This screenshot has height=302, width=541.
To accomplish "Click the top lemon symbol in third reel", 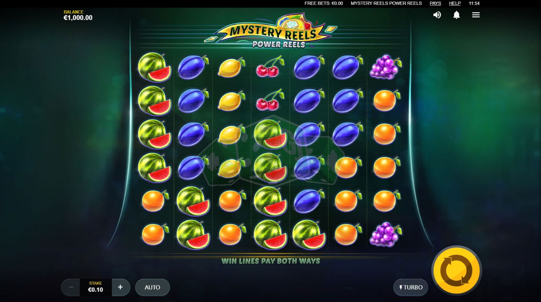I will [x=231, y=67].
